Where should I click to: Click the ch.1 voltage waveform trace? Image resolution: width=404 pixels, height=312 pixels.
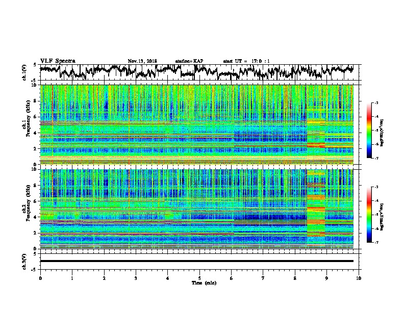[x=196, y=72]
